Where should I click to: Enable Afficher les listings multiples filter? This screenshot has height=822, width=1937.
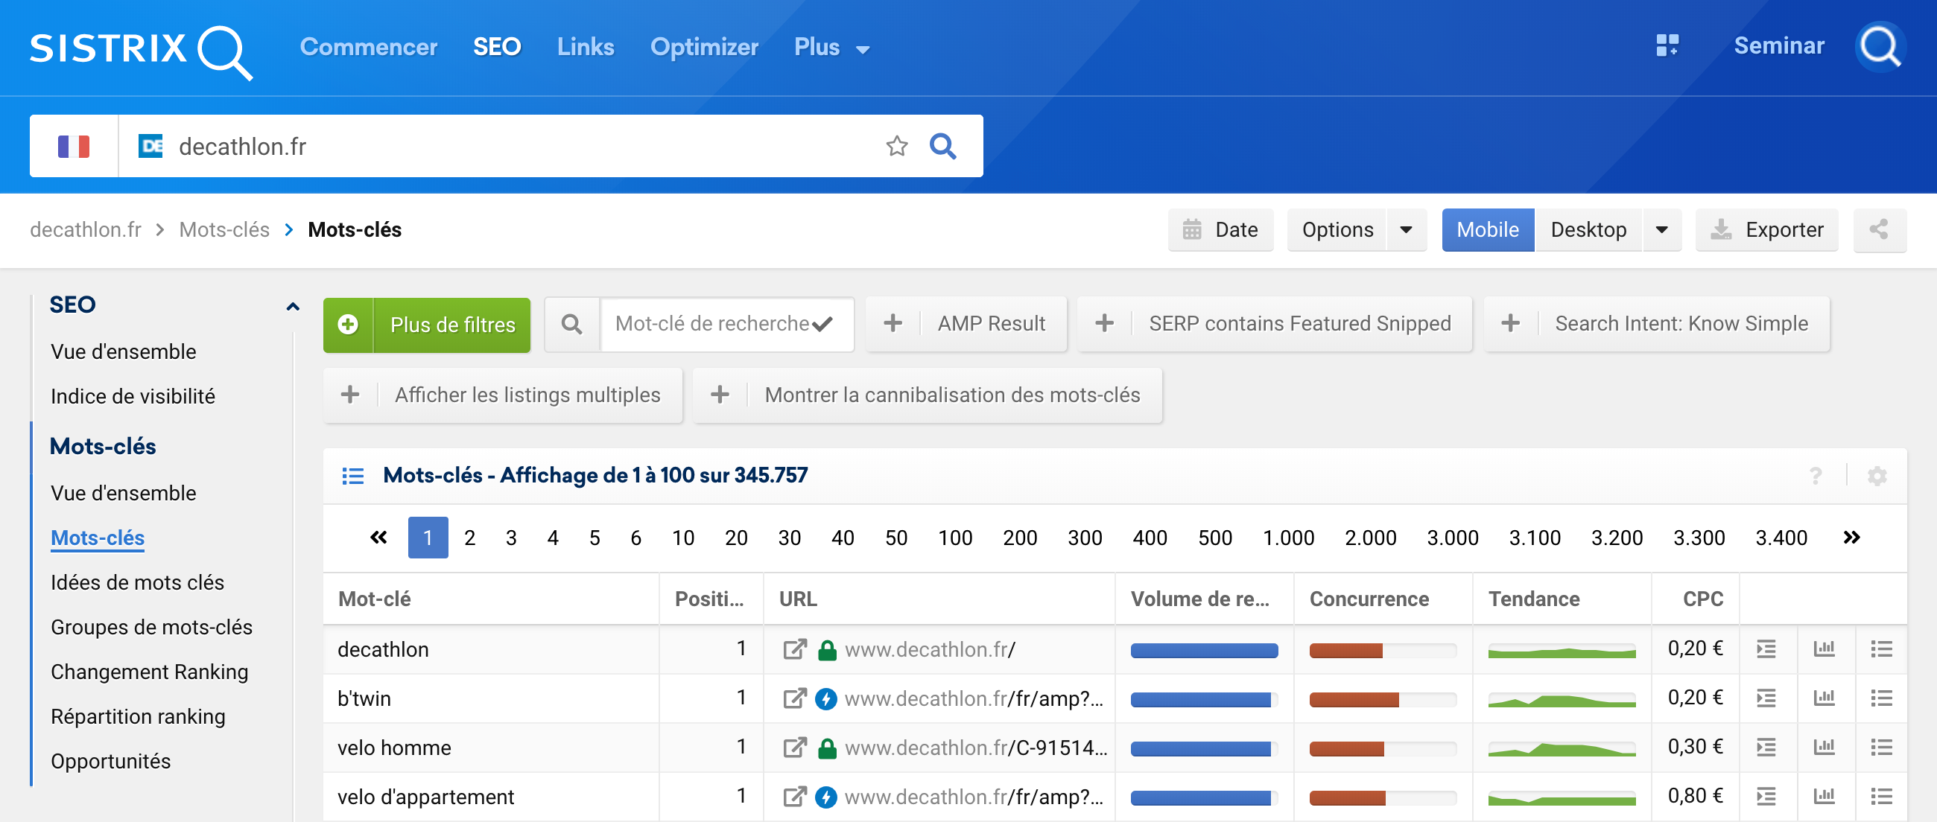pyautogui.click(x=503, y=395)
